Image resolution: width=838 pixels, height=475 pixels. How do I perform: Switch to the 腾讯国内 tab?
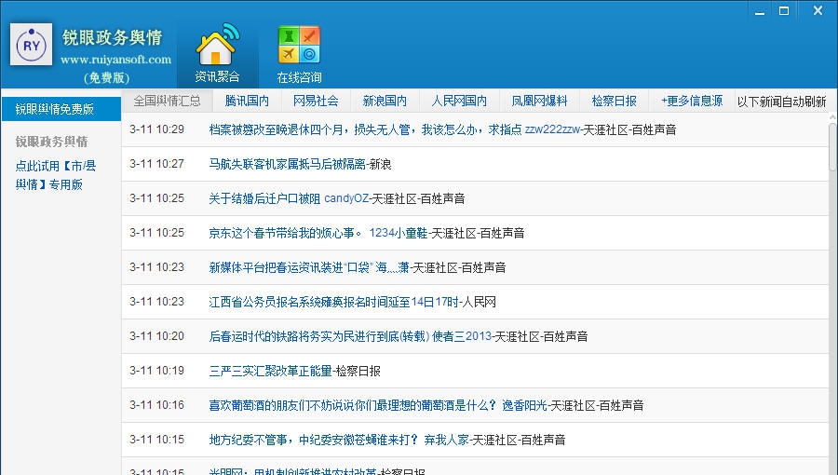(247, 101)
